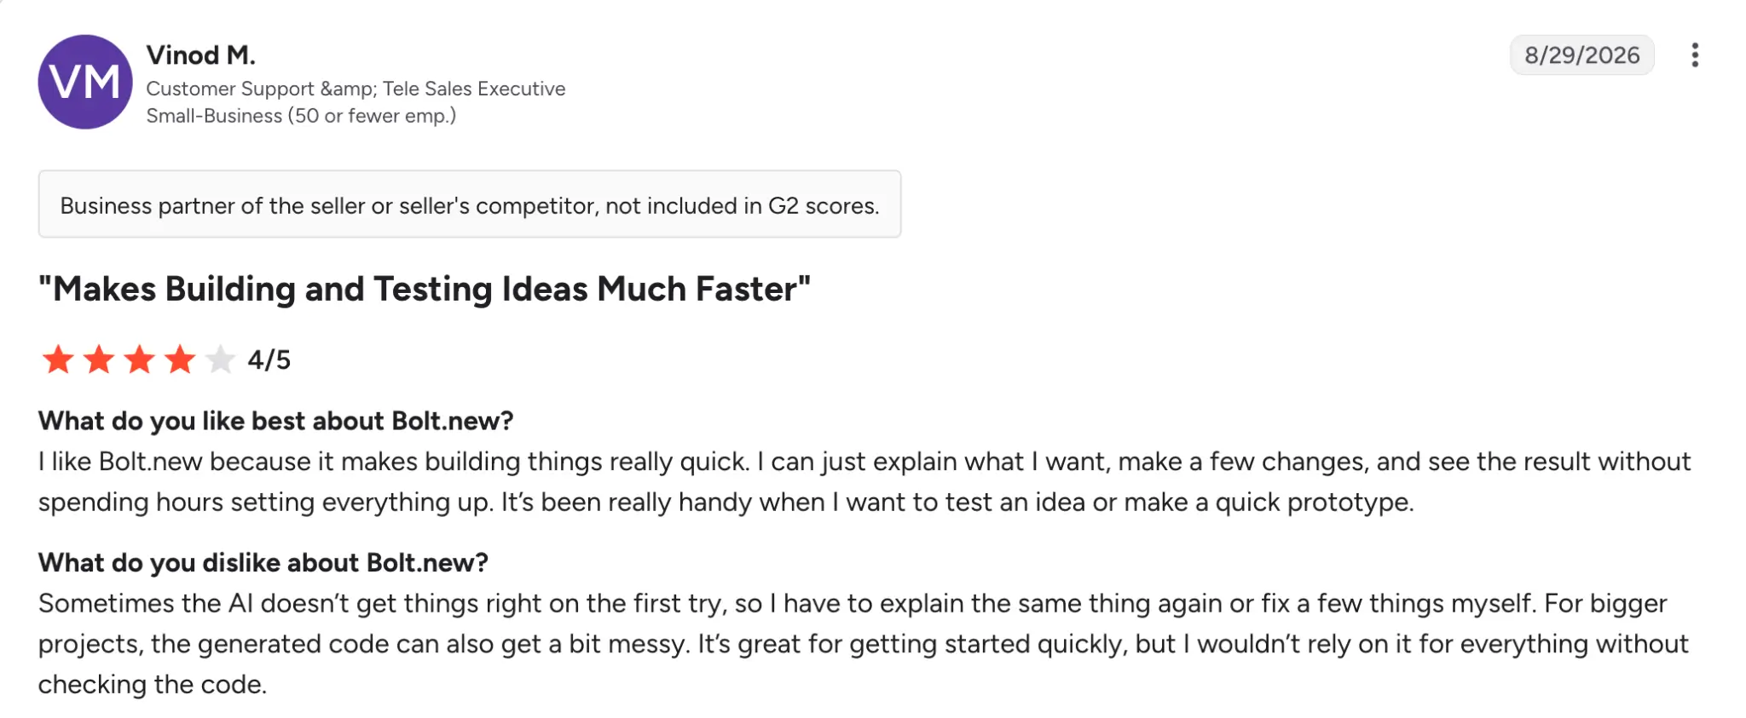Click the third orange rating star
1746x718 pixels.
click(139, 359)
